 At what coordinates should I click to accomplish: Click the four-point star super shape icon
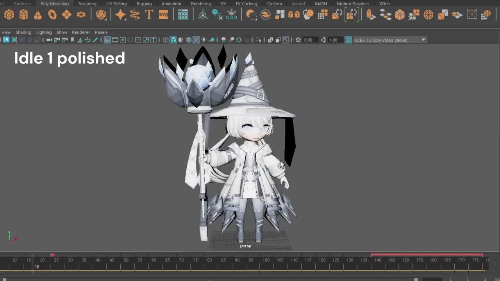click(x=120, y=15)
